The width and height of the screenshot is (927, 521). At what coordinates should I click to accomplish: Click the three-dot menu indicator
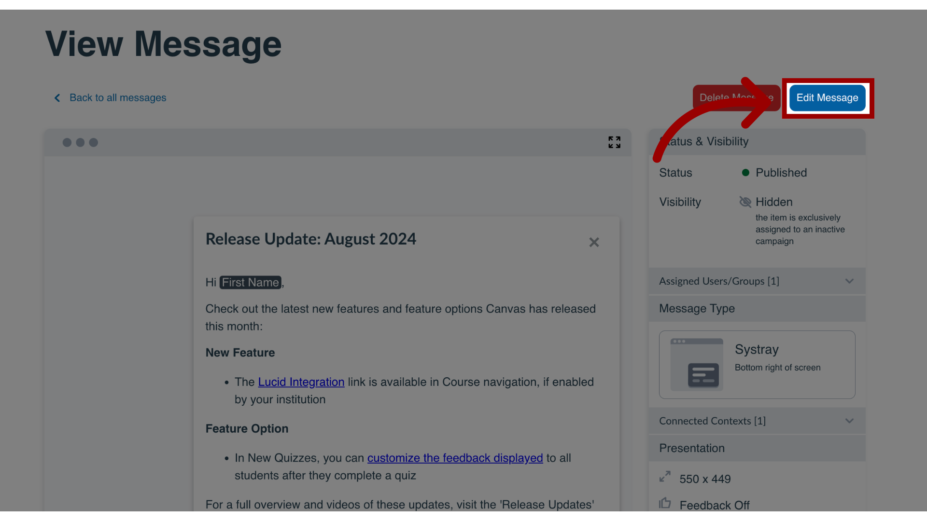point(80,142)
